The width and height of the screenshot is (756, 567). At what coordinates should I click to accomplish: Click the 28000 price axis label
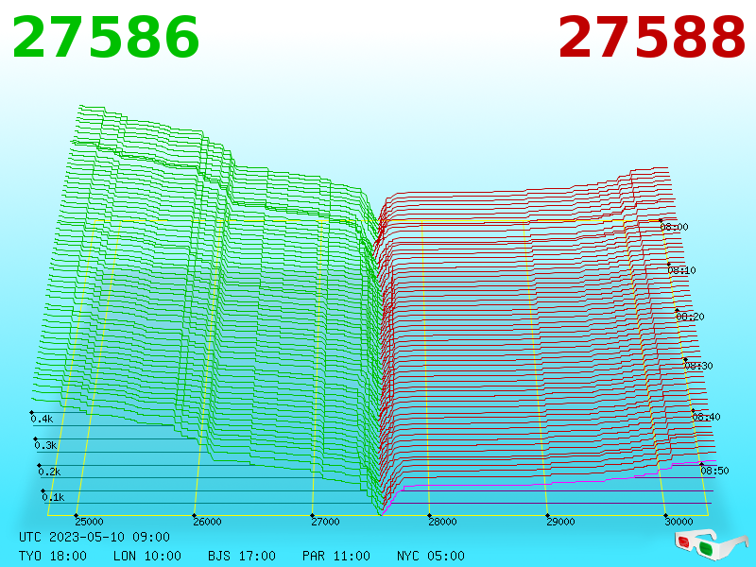click(442, 522)
